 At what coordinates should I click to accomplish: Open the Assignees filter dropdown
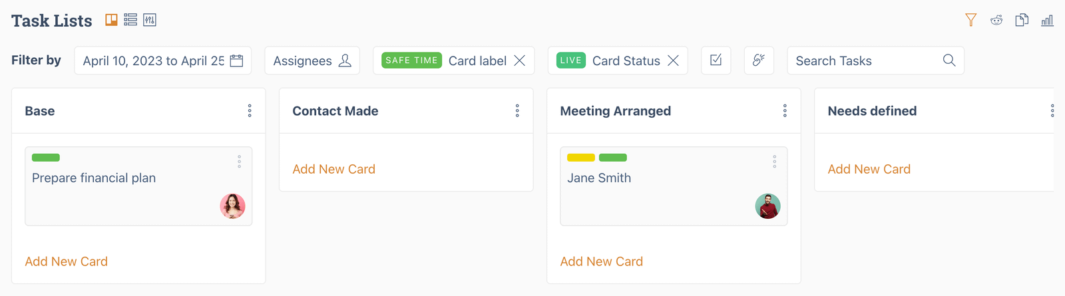pyautogui.click(x=312, y=61)
